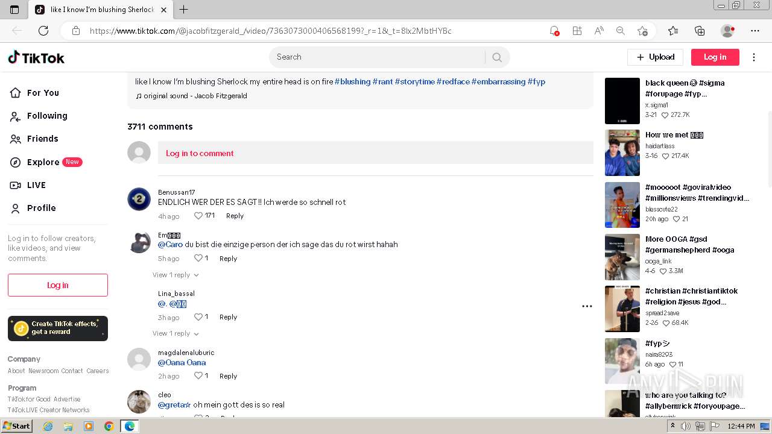Like Benussan17's comment heart

198,216
